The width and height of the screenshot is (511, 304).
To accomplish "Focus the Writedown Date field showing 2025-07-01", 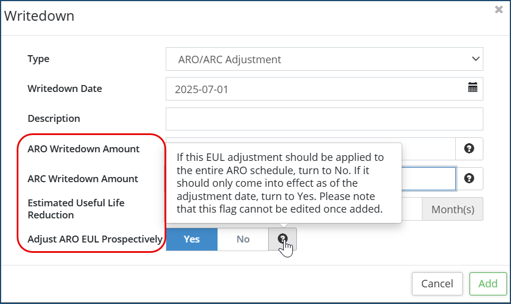I will click(x=314, y=89).
